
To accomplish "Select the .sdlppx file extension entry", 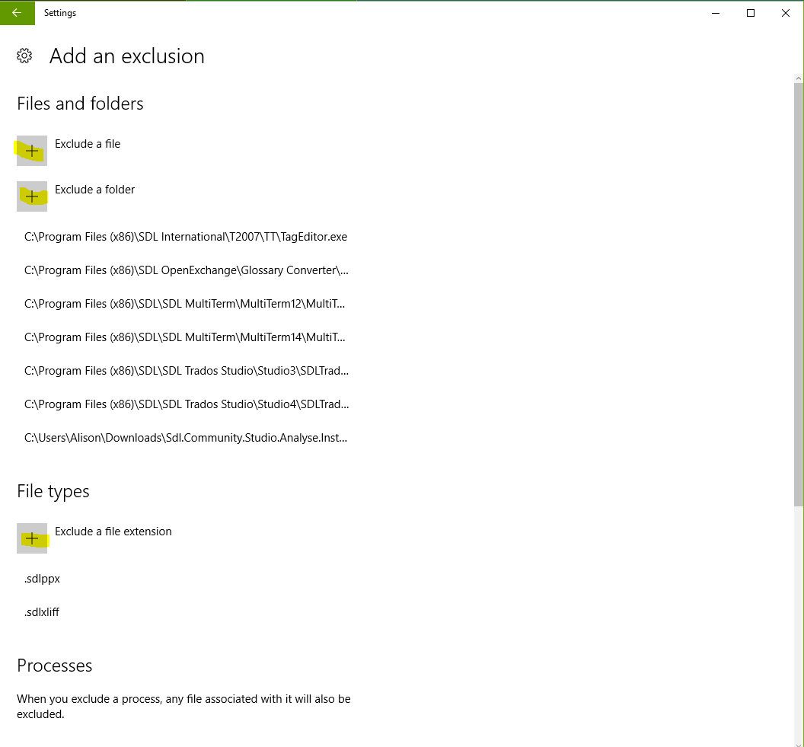I will click(x=42, y=579).
